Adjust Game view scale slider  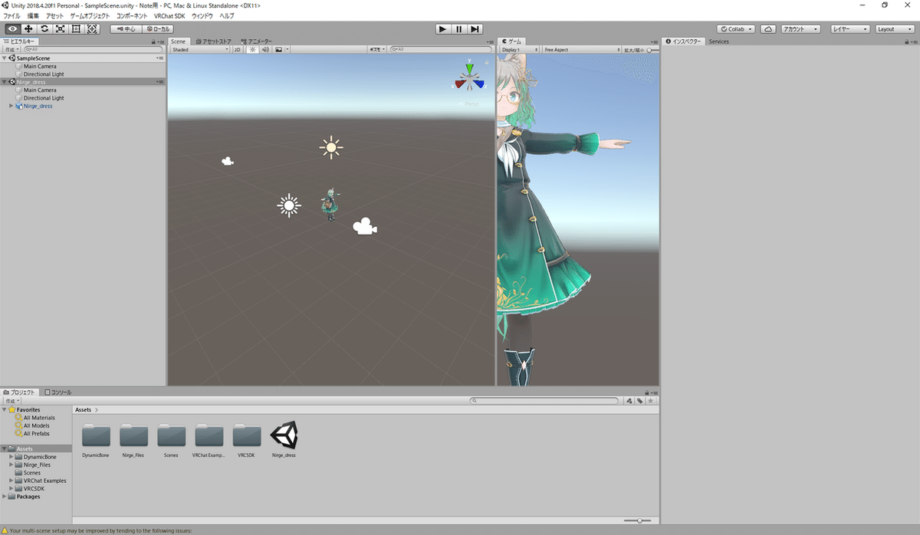tap(652, 49)
